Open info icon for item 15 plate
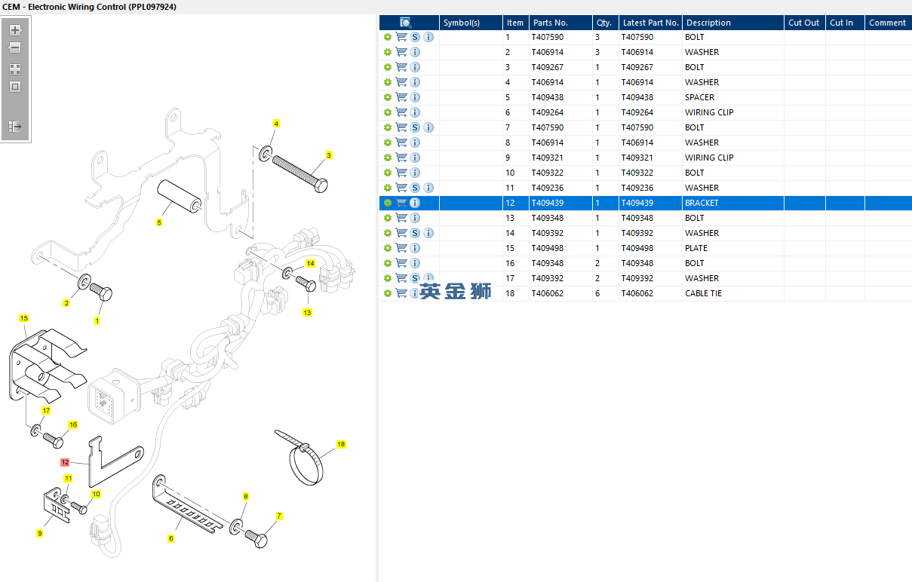Screen dimensions: 912x582 pos(415,248)
